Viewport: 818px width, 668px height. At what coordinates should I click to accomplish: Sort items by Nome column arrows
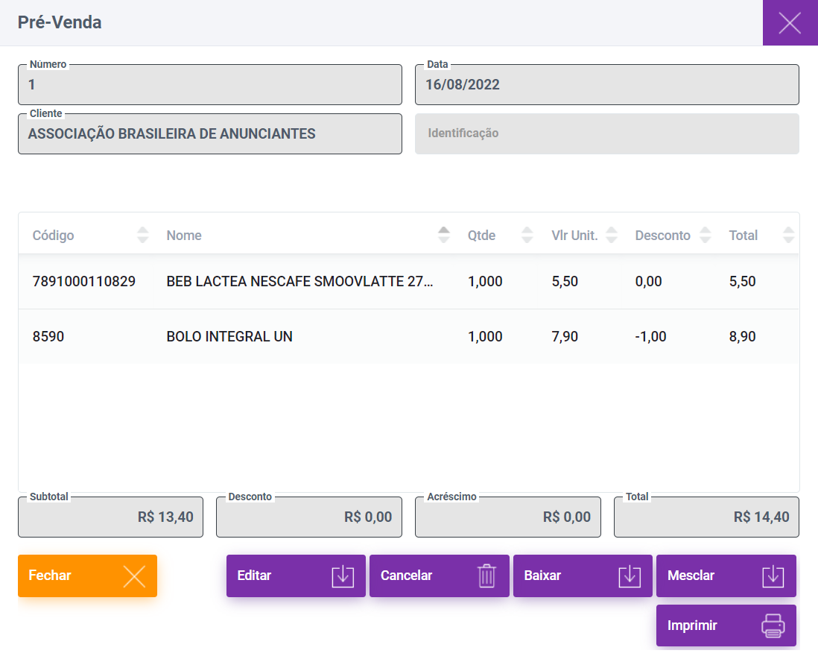[x=444, y=236]
